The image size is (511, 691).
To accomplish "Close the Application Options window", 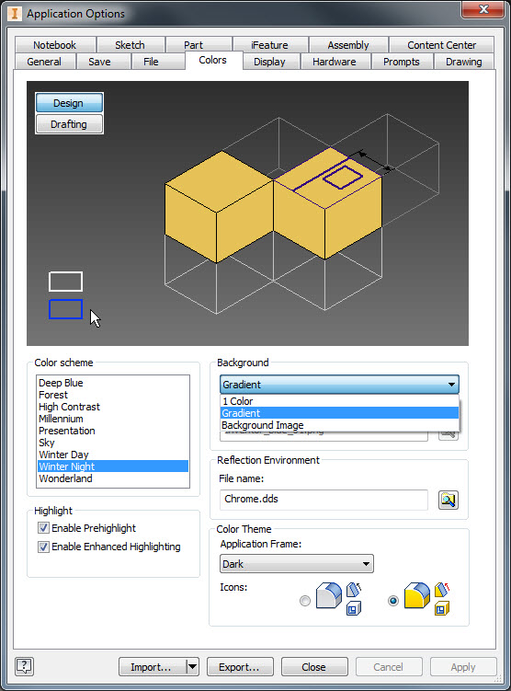I will click(483, 9).
